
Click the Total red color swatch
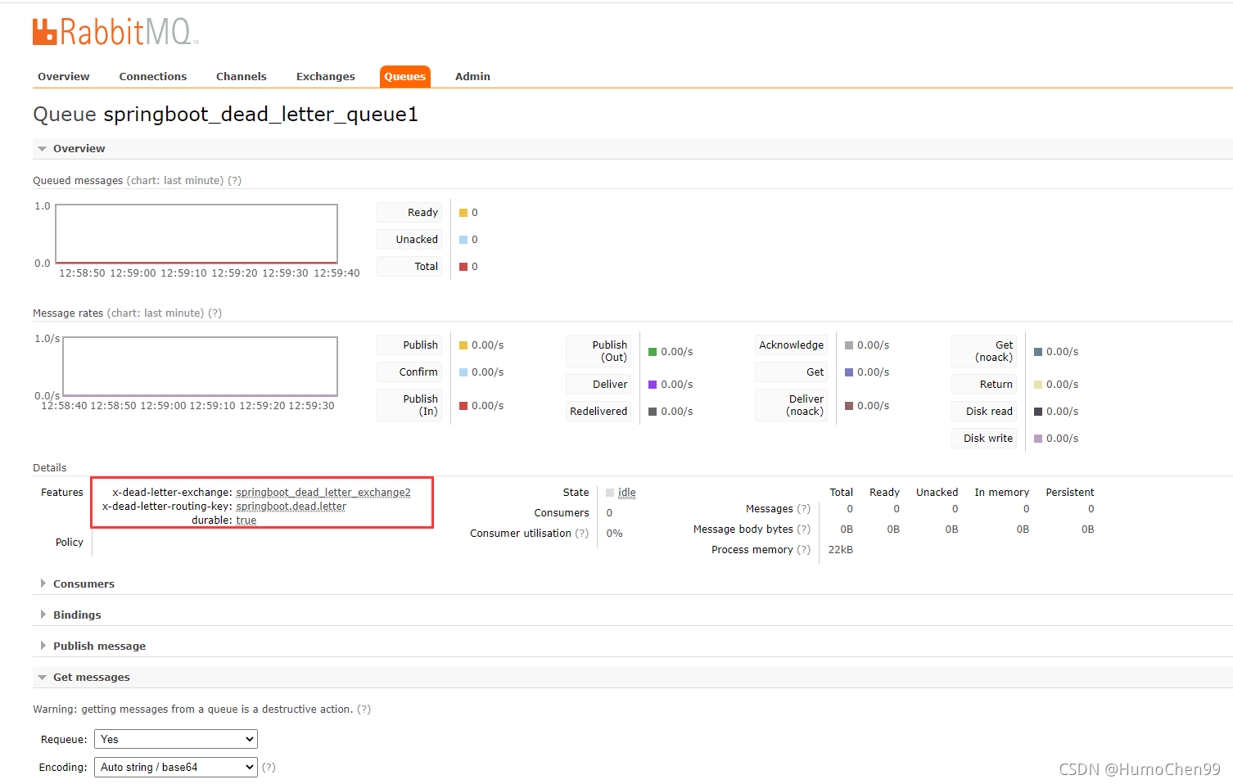click(x=463, y=267)
